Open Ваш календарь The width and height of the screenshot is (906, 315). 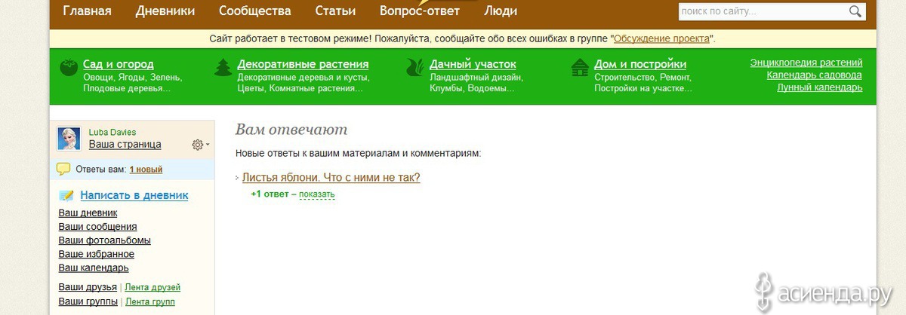tap(94, 268)
